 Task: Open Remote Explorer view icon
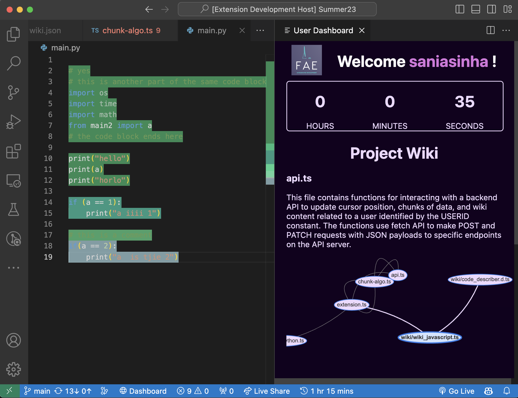[x=13, y=181]
